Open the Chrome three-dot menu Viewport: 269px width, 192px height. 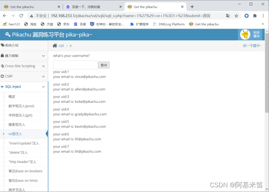[263, 16]
